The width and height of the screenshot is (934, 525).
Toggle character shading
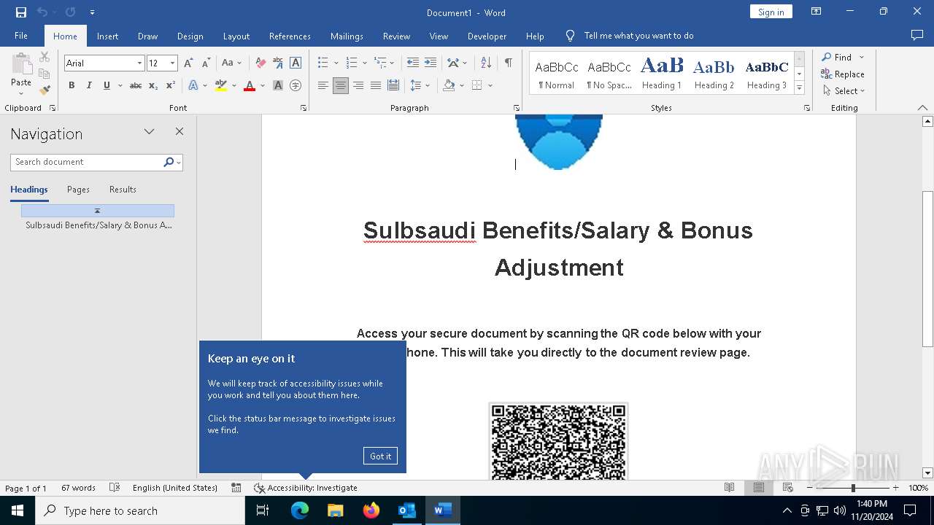pos(278,85)
